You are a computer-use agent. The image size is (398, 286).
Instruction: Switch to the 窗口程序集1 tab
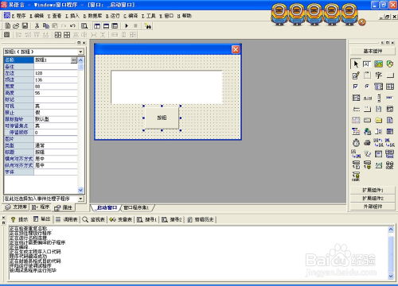point(136,208)
